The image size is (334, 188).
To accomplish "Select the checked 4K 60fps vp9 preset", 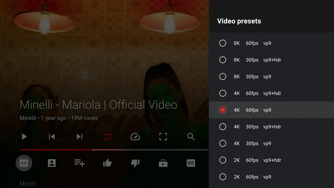I will coord(271,110).
